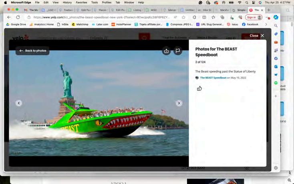
Task: Open Edge sidebar search icon
Action: [276, 26]
